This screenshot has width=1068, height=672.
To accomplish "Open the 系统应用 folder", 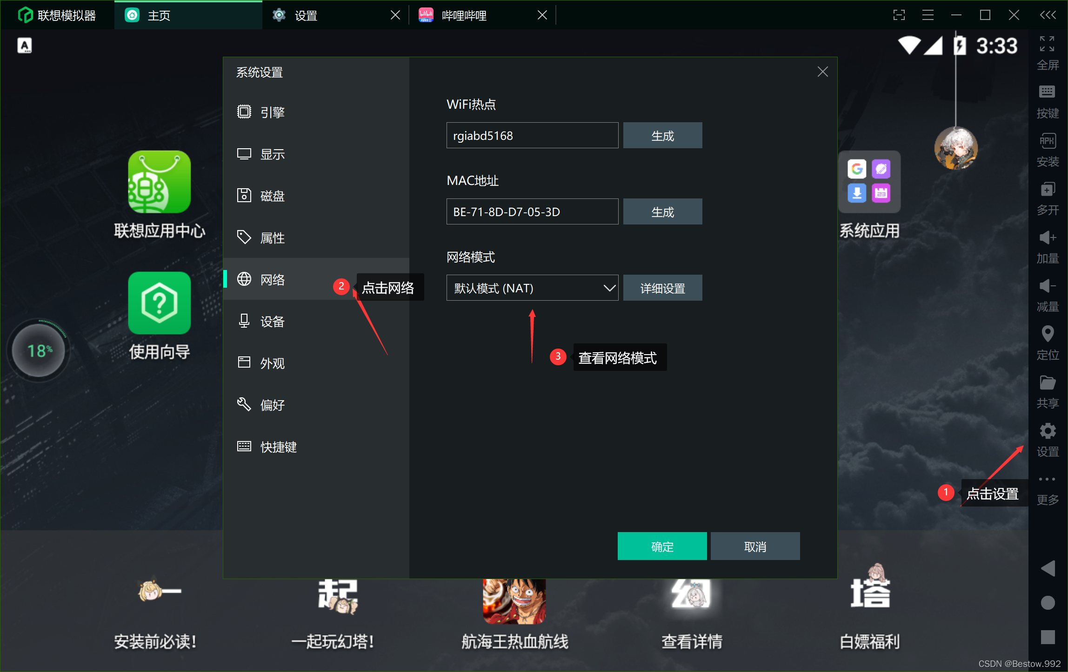I will (x=869, y=182).
